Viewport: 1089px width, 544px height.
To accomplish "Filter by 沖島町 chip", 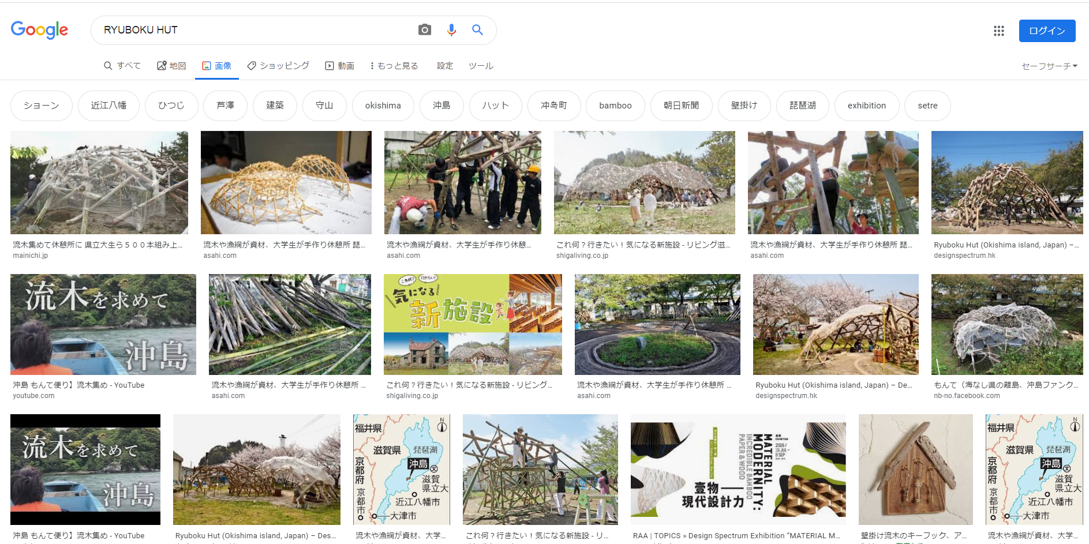I will [554, 106].
